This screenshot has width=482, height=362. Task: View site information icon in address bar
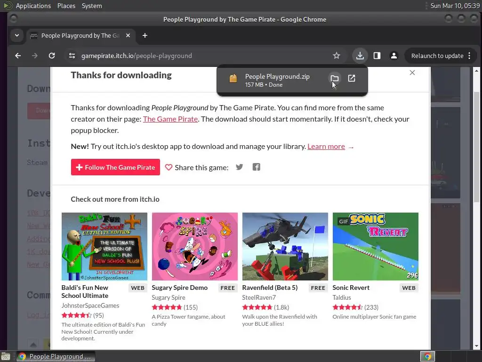pyautogui.click(x=72, y=56)
